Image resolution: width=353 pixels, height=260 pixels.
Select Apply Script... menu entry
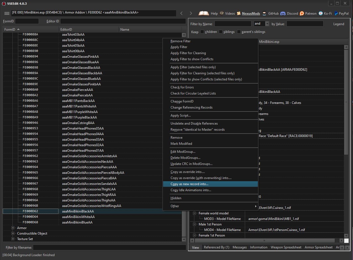pos(210,115)
